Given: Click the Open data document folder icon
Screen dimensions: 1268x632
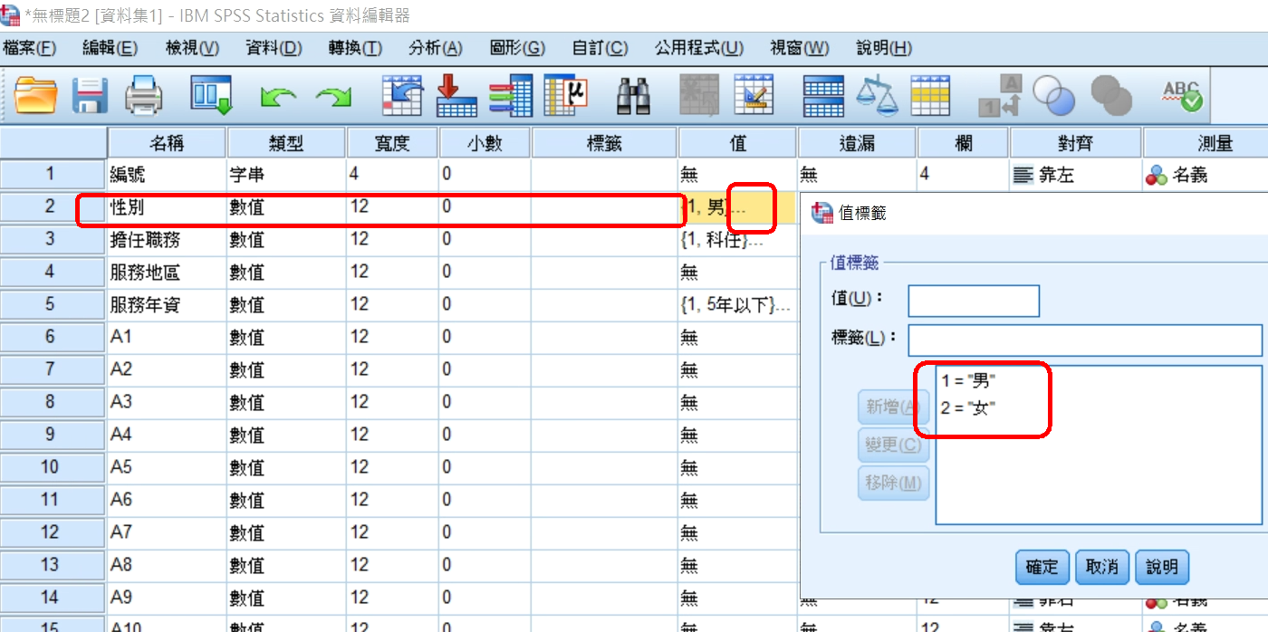Looking at the screenshot, I should click(x=35, y=95).
